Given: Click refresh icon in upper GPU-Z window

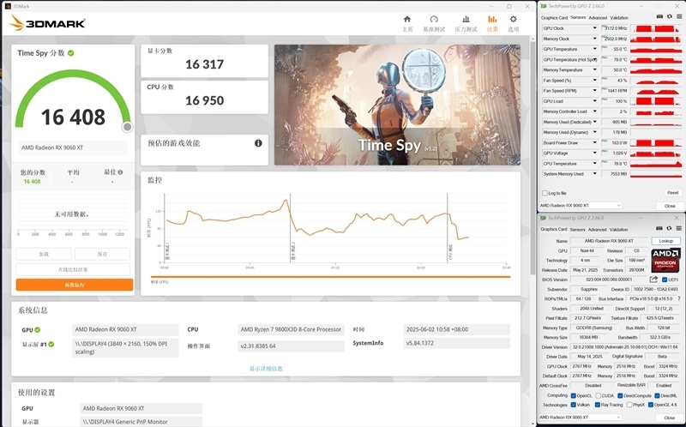Looking at the screenshot, I should pos(670,16).
